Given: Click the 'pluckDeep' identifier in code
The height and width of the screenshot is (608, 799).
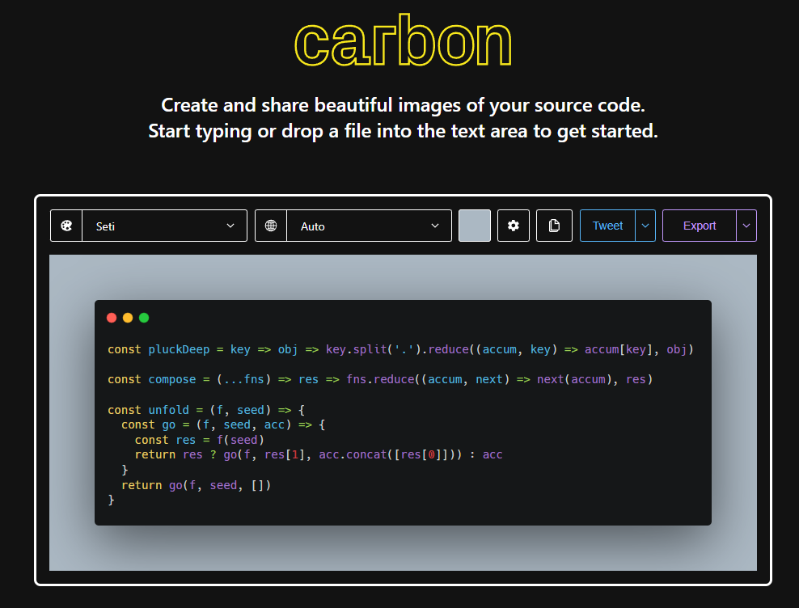Looking at the screenshot, I should (x=179, y=349).
